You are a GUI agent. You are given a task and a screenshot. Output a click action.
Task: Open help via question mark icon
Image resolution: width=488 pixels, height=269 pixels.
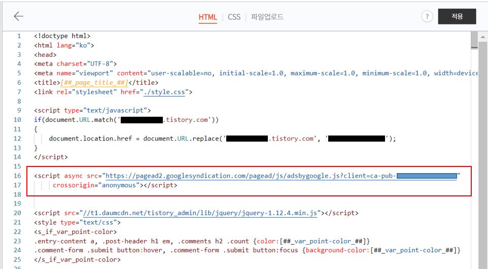427,16
